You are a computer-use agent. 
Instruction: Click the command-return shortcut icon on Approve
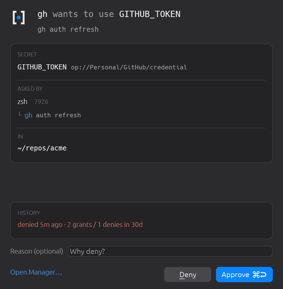coord(260,275)
